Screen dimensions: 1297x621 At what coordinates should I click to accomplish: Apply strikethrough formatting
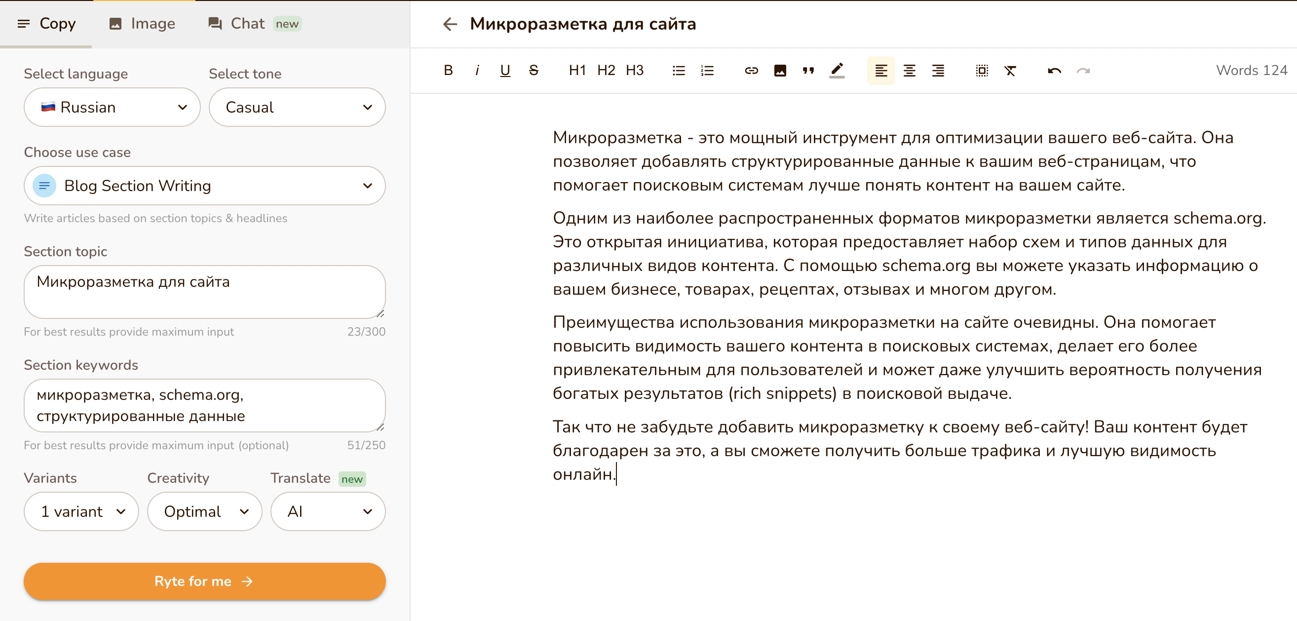[x=534, y=71]
